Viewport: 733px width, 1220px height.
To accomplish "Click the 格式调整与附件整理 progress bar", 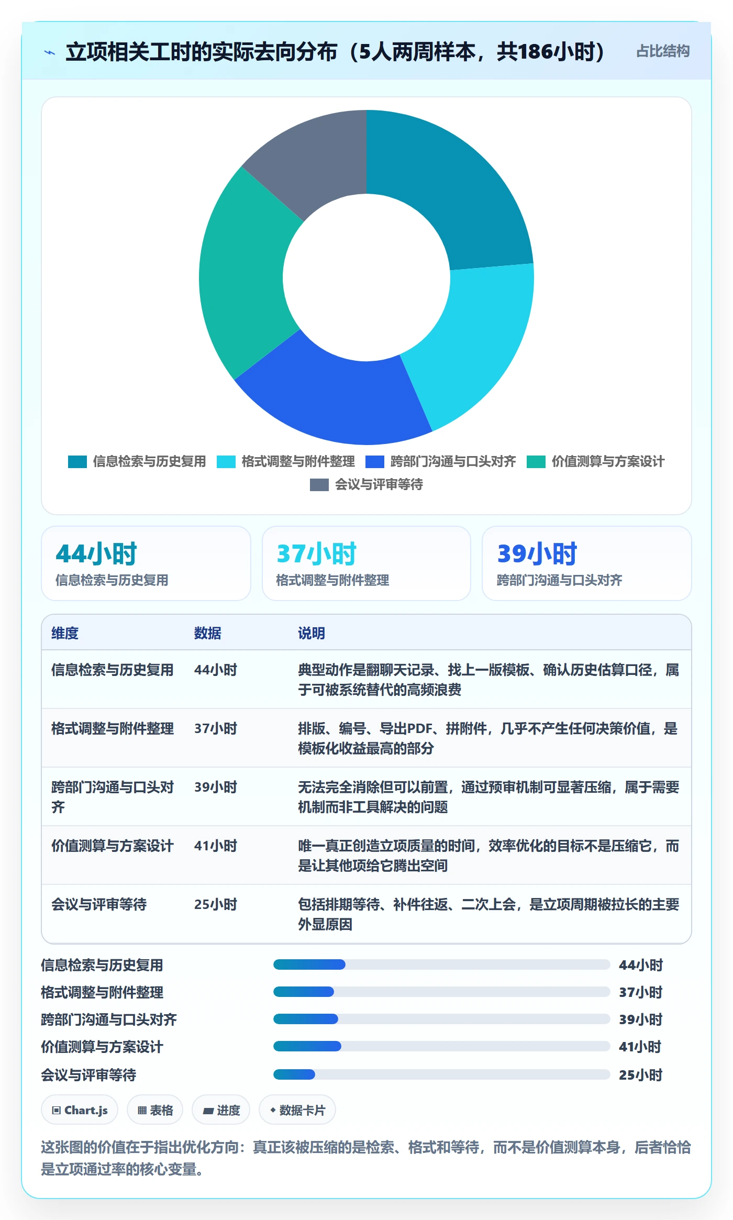I will tap(442, 992).
